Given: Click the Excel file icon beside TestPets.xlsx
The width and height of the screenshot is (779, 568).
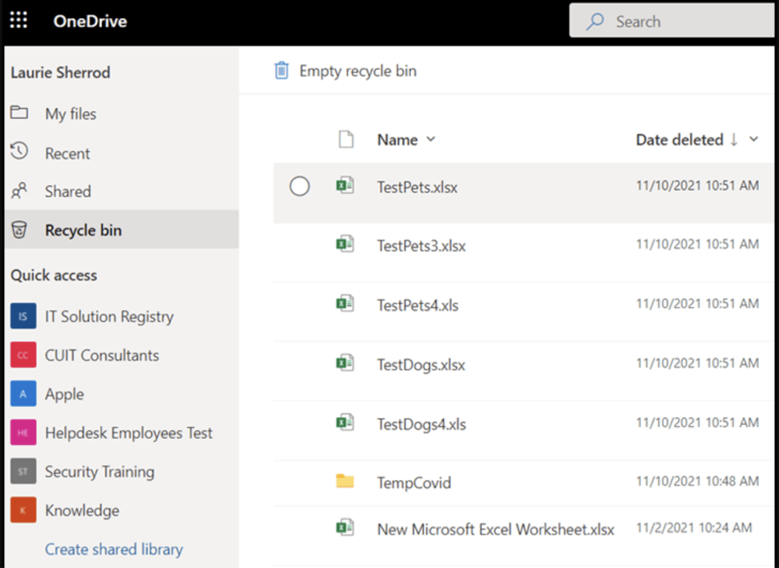Looking at the screenshot, I should 347,187.
